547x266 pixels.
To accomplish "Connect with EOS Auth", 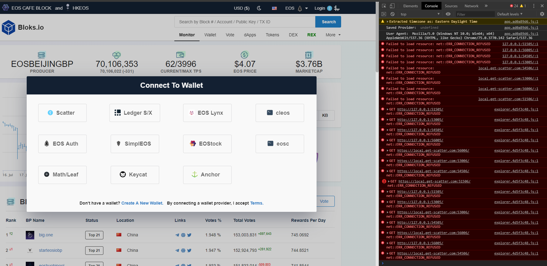I will pyautogui.click(x=62, y=144).
